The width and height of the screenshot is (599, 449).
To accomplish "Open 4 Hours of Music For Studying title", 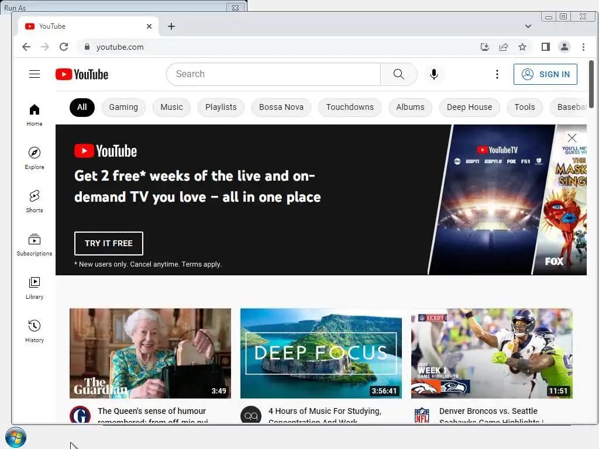I will pos(325,415).
